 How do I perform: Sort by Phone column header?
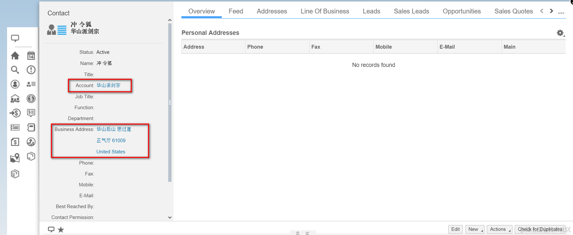pos(277,47)
